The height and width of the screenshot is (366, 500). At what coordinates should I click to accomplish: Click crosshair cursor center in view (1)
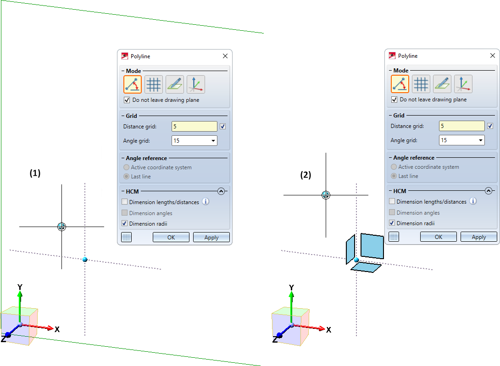(x=61, y=227)
